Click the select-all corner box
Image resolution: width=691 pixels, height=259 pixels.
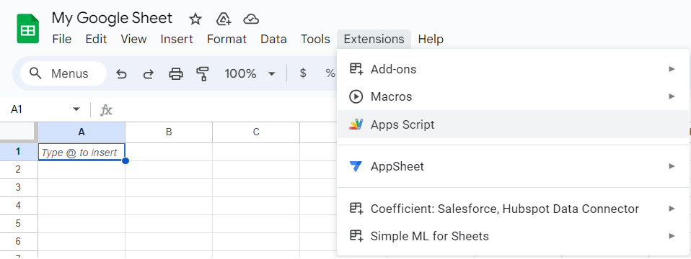(18, 132)
